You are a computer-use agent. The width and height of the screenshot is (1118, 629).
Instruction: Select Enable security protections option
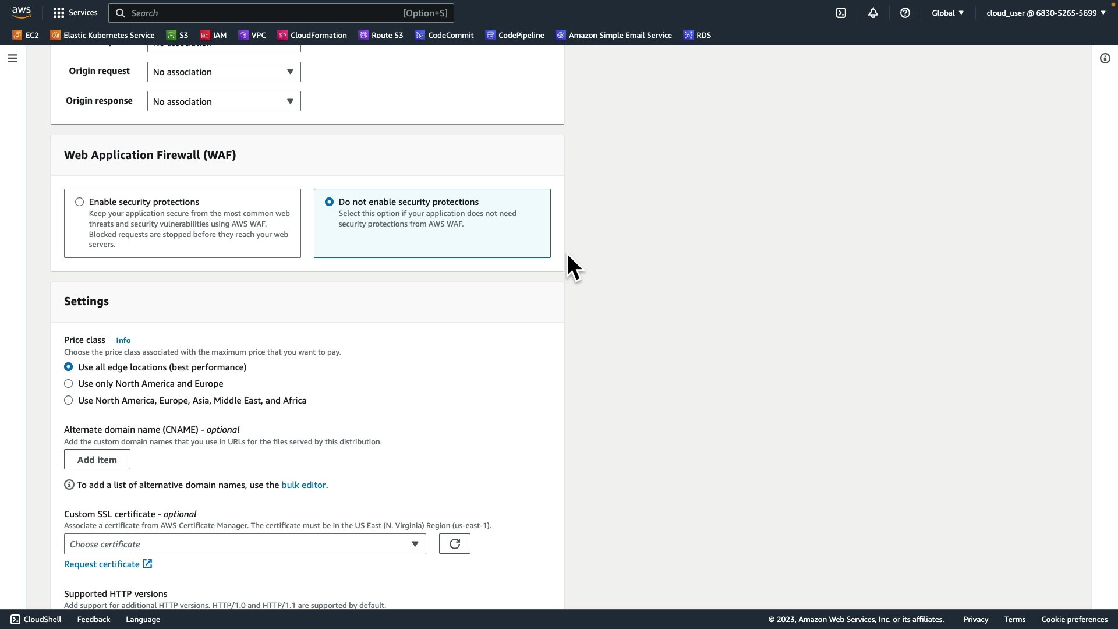click(79, 202)
